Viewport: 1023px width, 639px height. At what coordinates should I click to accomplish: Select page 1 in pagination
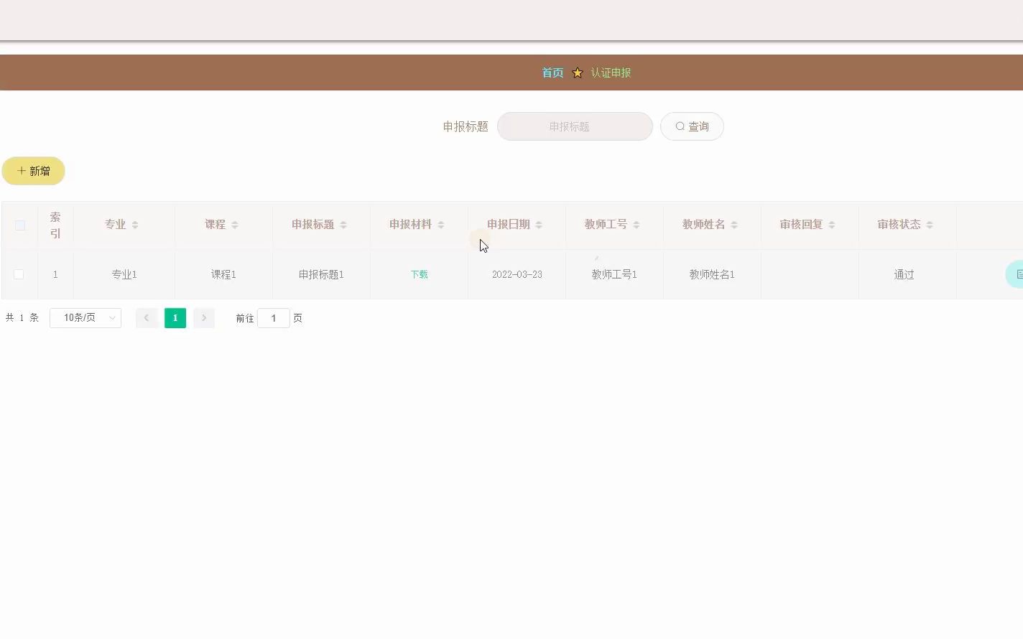click(x=175, y=318)
